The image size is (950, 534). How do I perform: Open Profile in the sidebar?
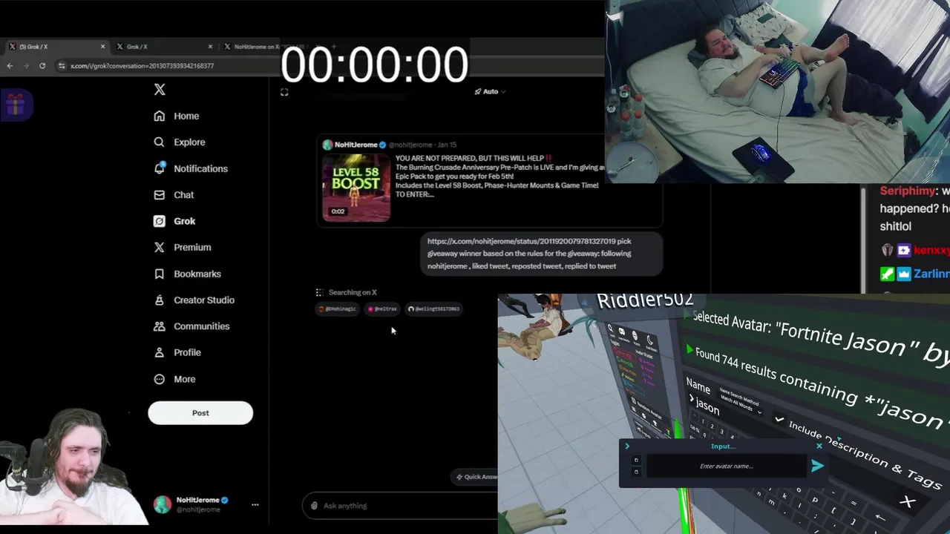(177, 352)
